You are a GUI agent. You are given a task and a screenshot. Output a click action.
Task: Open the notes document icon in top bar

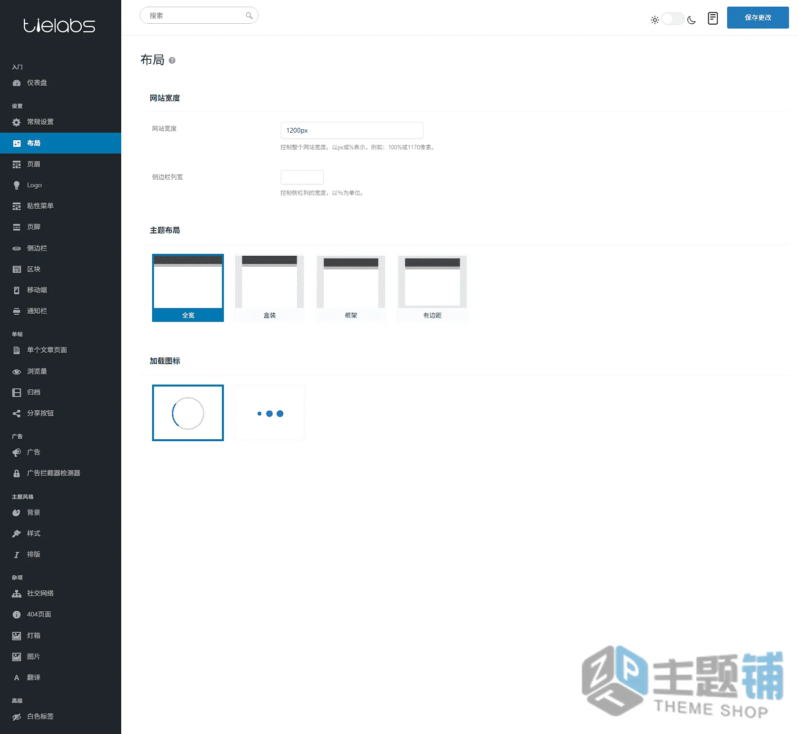(x=712, y=18)
